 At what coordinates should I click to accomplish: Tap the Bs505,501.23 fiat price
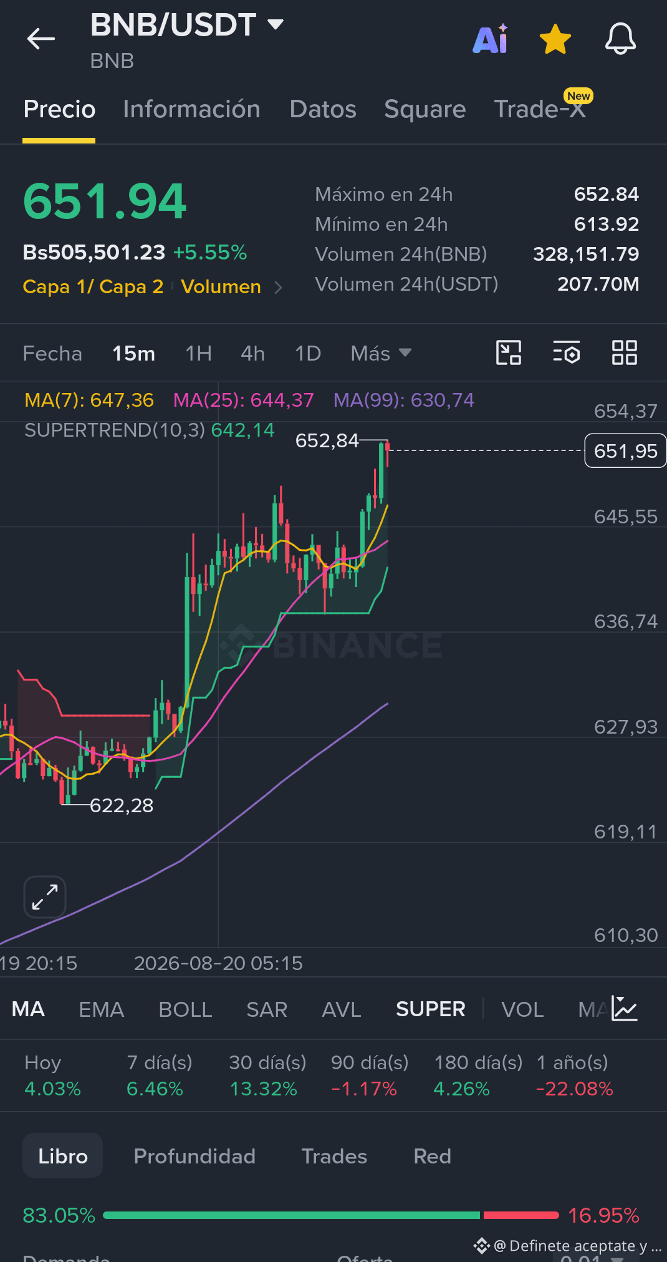click(x=94, y=252)
